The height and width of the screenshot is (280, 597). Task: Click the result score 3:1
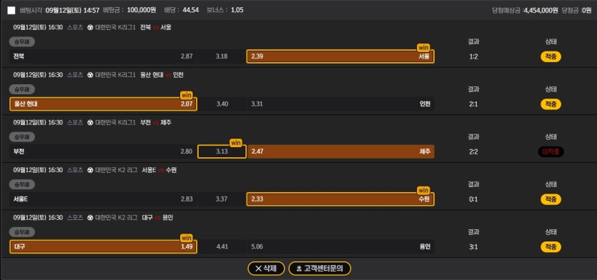pos(473,247)
